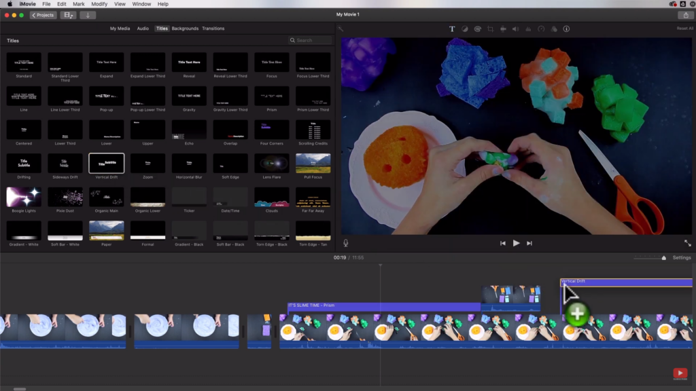
Task: Open timeline Settings
Action: 681,257
